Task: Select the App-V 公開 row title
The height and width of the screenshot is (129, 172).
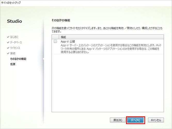Action: click(x=68, y=41)
